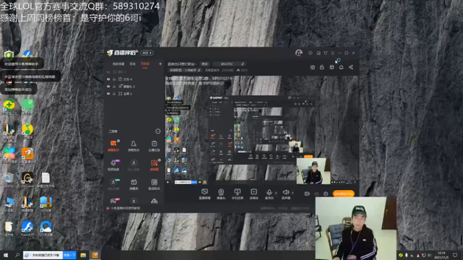The width and height of the screenshot is (463, 260).
Task: Click the share icon in 直播伴侣
Action: 351,67
